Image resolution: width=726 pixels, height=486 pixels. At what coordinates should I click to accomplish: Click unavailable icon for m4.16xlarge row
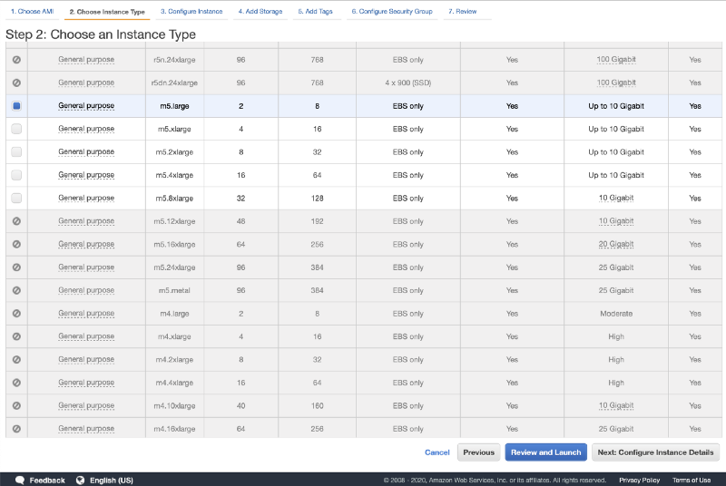point(16,429)
